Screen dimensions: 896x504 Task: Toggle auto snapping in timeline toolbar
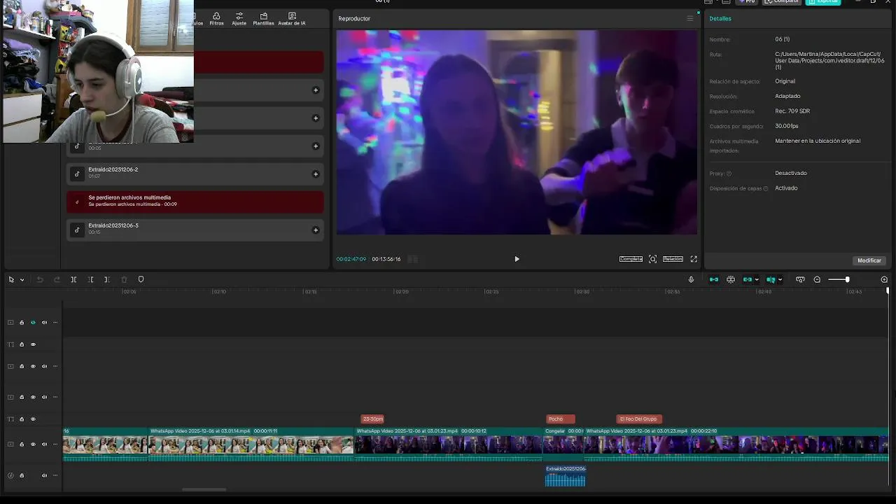pyautogui.click(x=731, y=279)
